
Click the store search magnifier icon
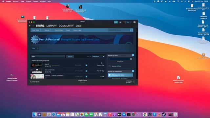(131, 30)
